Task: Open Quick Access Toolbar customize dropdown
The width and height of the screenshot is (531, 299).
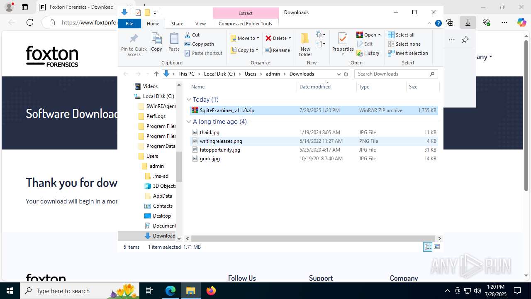Action: coord(155,13)
